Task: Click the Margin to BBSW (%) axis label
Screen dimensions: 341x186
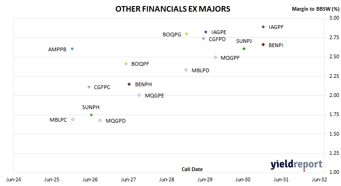Action: pyautogui.click(x=315, y=9)
